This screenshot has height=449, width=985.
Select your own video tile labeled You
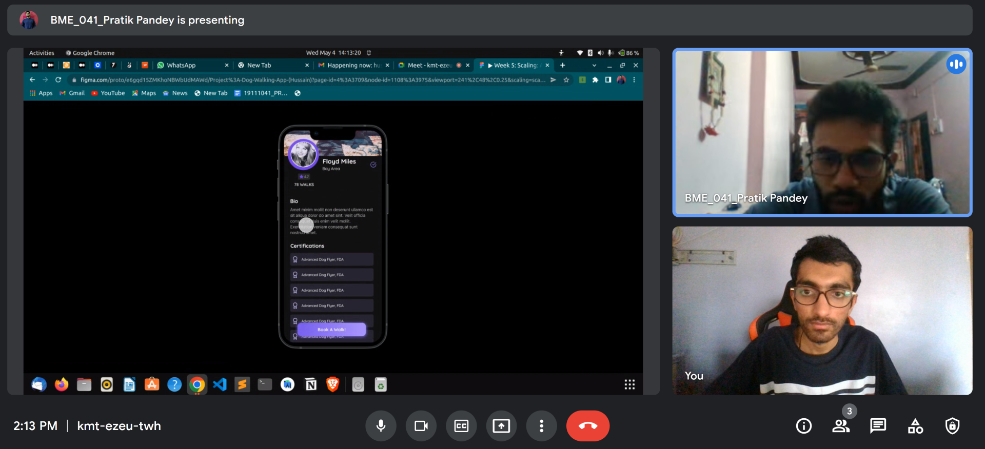click(x=822, y=311)
